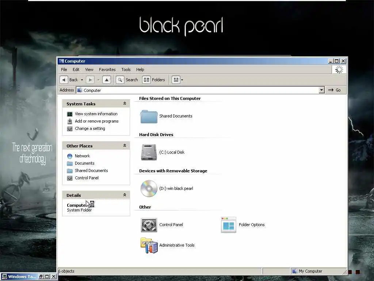Expand the Address bar dropdown
This screenshot has height=281, width=374.
[x=321, y=90]
